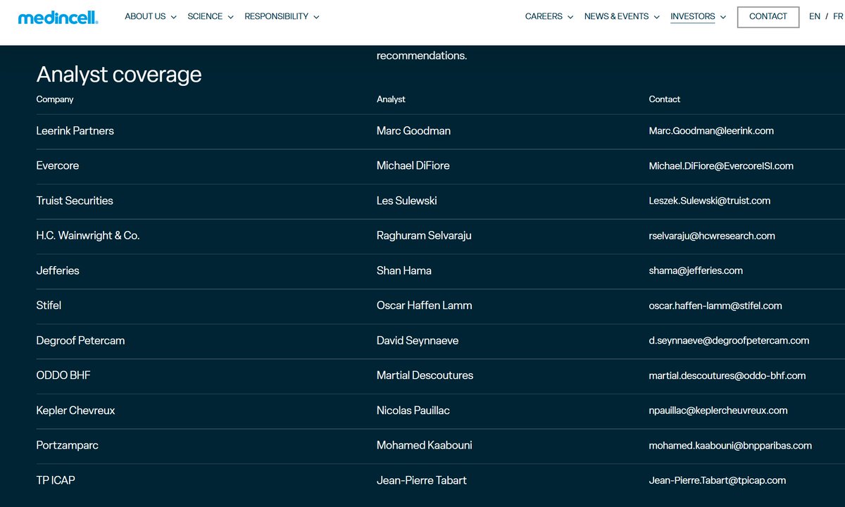Click the Contact column header

pos(665,99)
